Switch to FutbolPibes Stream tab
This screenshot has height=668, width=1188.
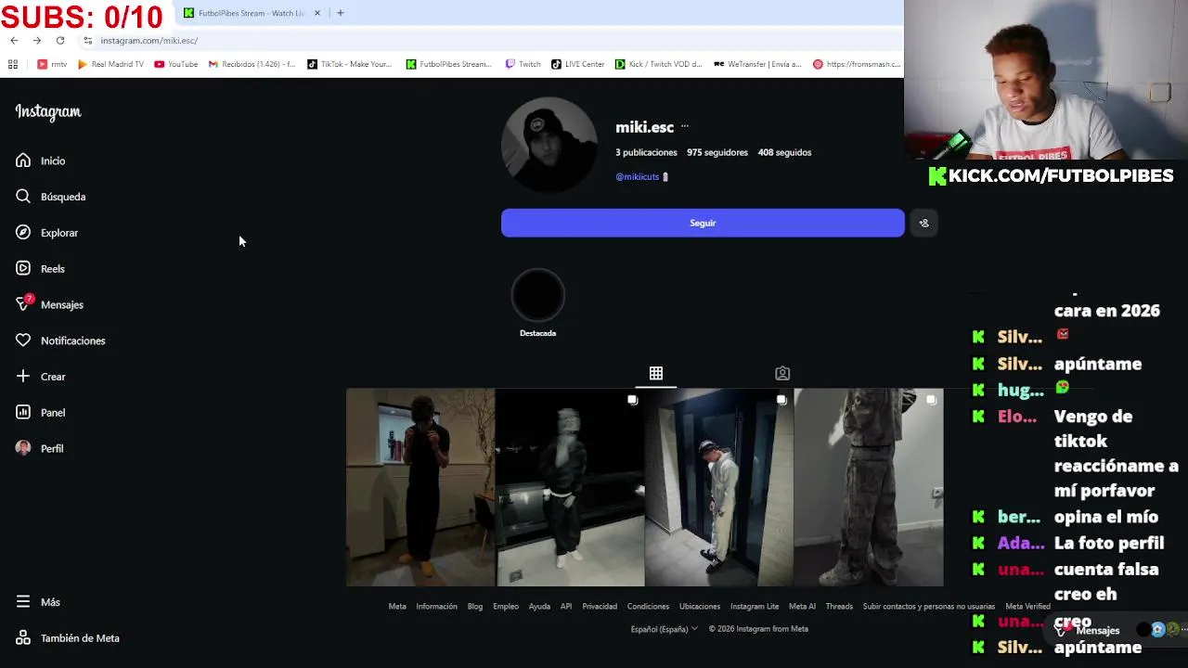click(251, 13)
